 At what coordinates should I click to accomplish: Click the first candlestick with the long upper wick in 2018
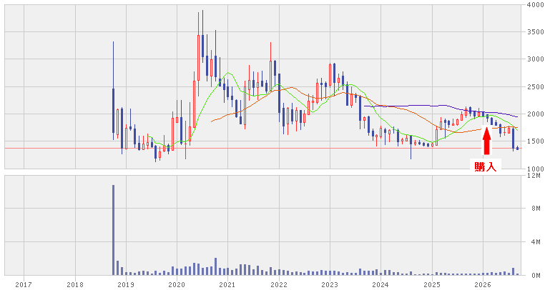113,91
